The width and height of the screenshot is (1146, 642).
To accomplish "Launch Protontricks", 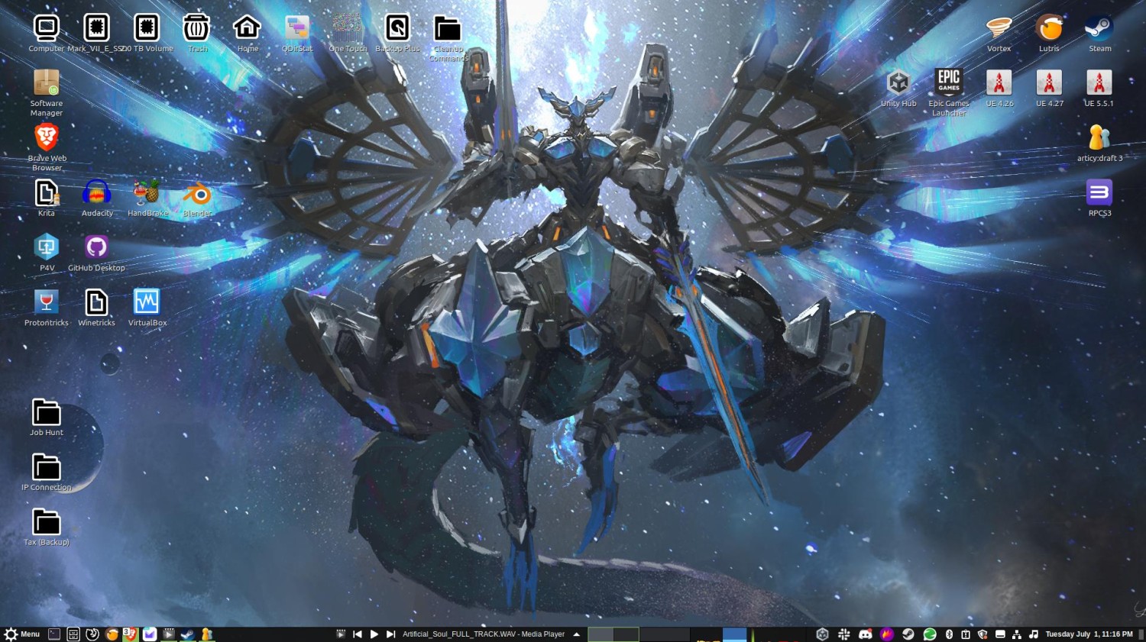I will pos(47,308).
